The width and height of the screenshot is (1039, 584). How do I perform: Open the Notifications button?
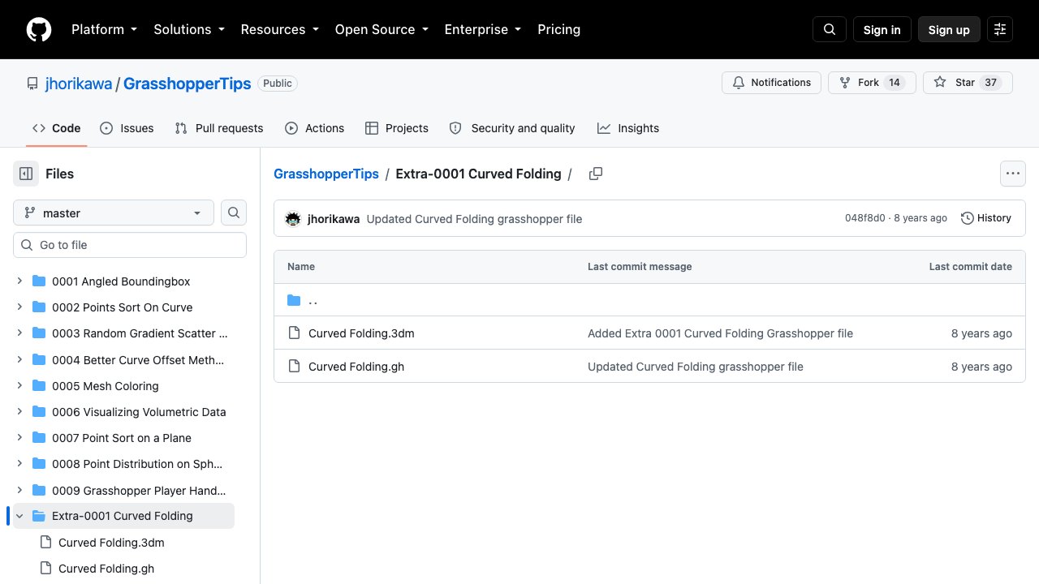(771, 83)
